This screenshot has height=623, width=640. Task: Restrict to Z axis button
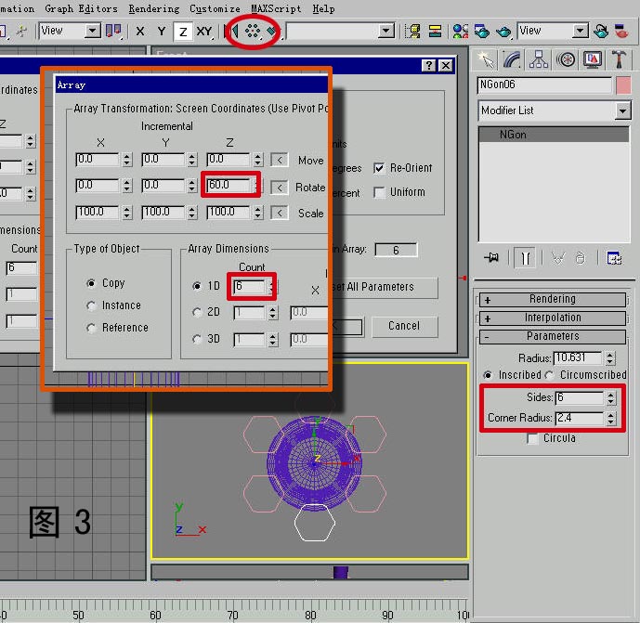point(183,32)
